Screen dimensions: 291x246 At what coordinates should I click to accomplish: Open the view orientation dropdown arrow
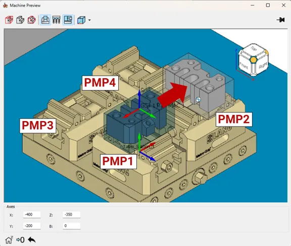click(x=89, y=20)
